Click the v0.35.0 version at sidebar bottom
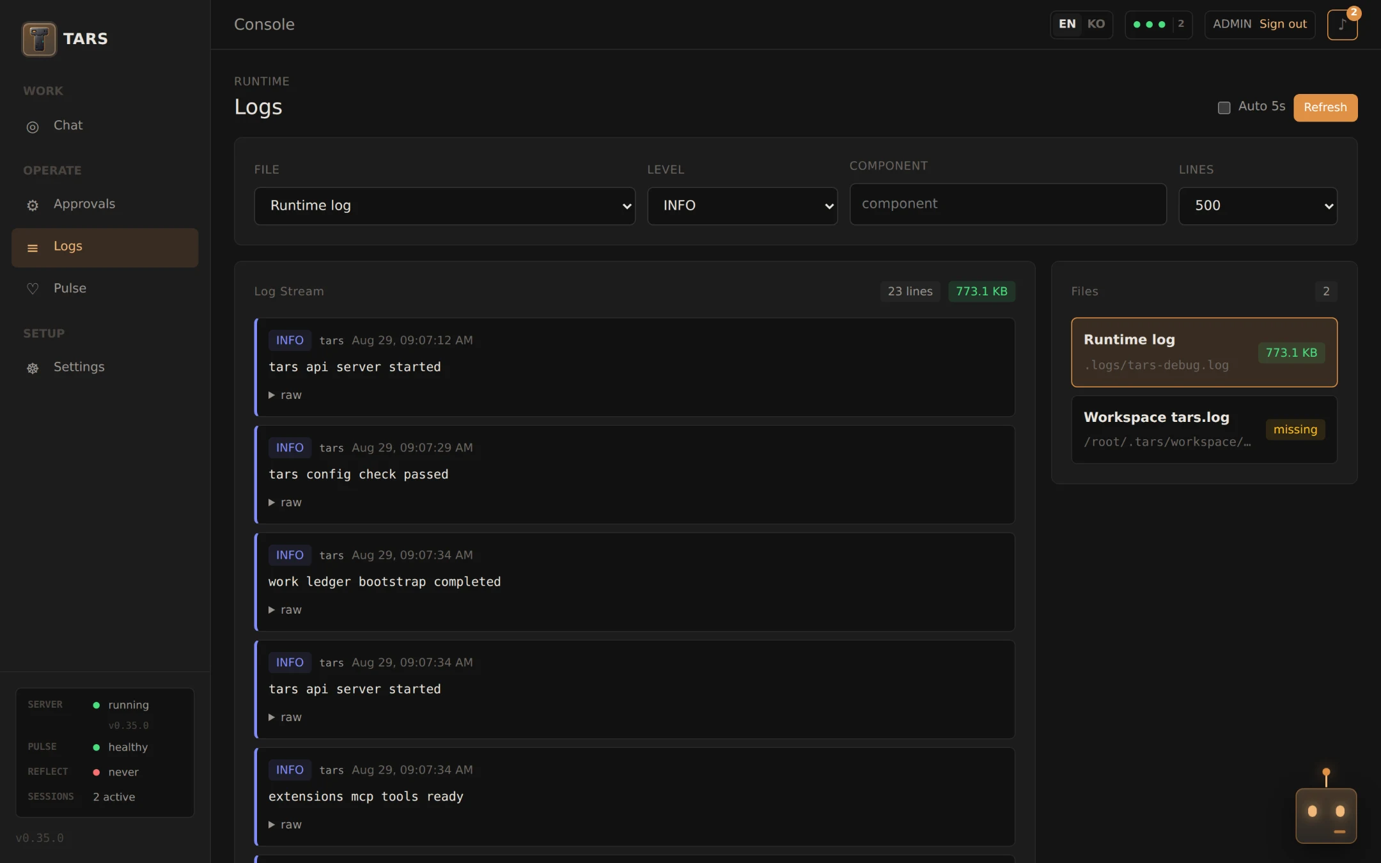 coord(40,838)
